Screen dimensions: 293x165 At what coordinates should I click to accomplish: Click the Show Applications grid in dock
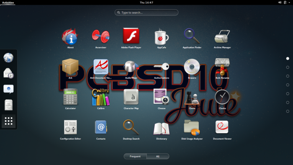9,121
